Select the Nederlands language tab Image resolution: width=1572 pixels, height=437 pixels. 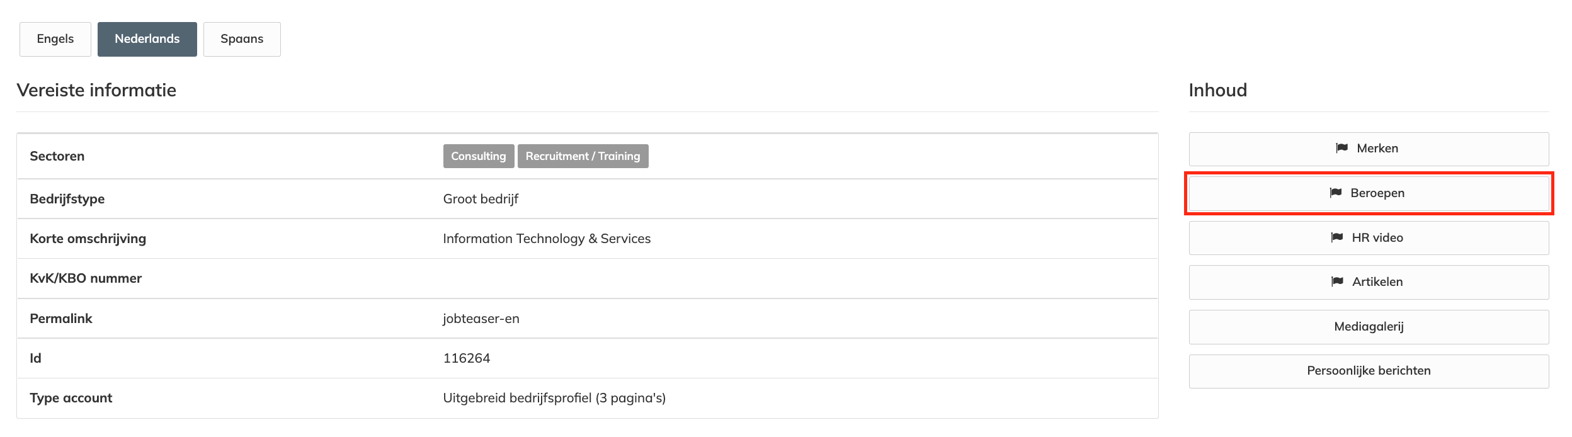click(147, 39)
